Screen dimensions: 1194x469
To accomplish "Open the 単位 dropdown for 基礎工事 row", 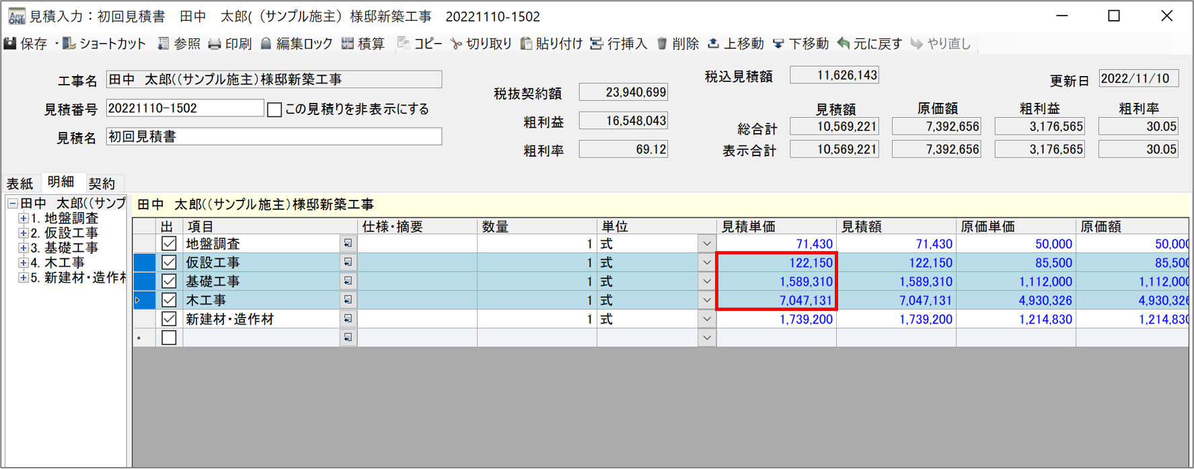I will pyautogui.click(x=706, y=281).
